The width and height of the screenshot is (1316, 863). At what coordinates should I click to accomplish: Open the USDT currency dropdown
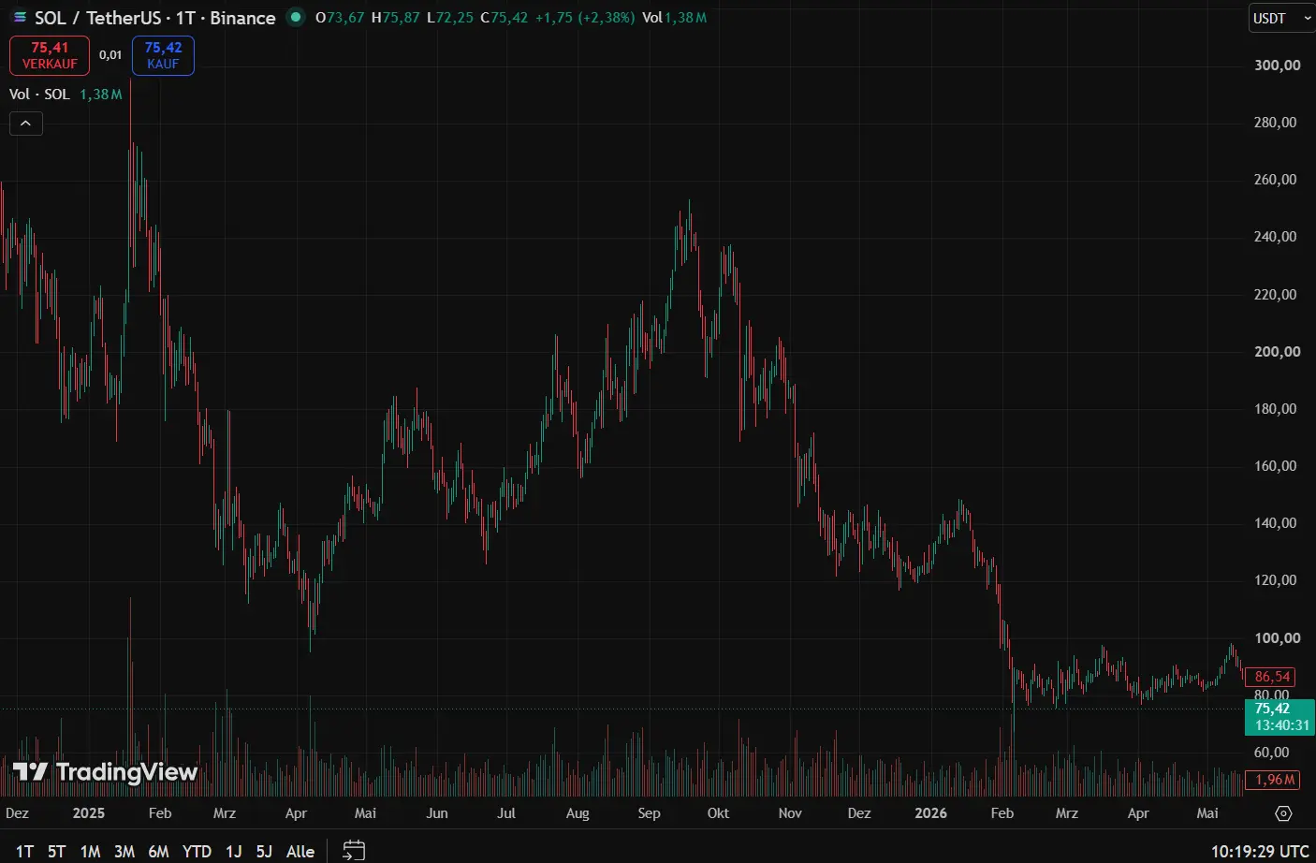1281,18
